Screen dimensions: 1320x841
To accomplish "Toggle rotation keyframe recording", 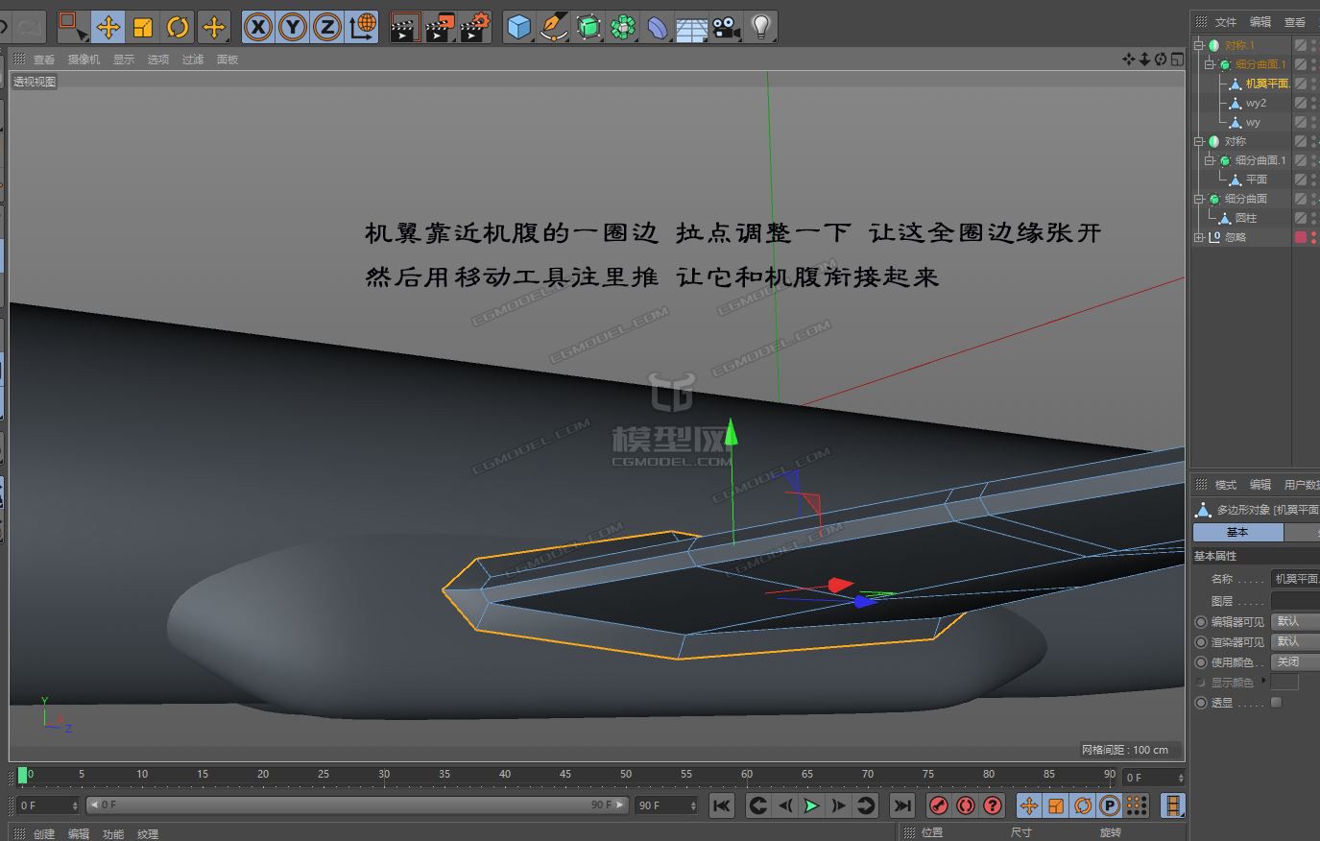I will coord(1083,805).
